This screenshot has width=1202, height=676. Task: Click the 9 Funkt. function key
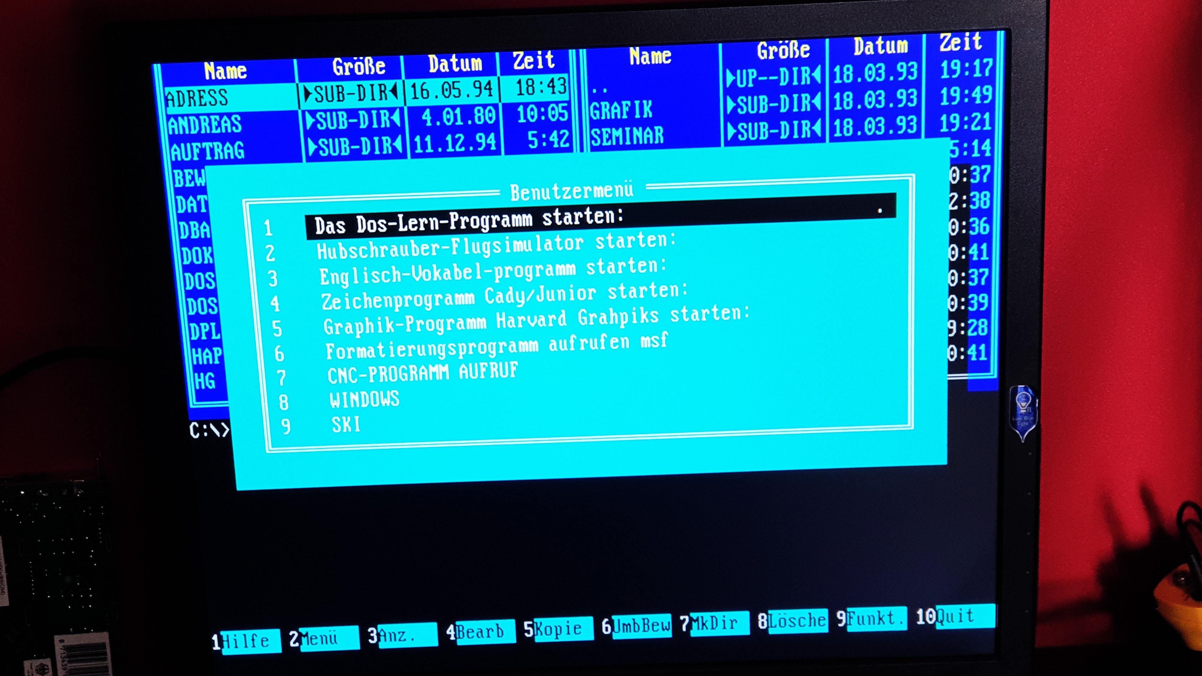[x=871, y=618]
